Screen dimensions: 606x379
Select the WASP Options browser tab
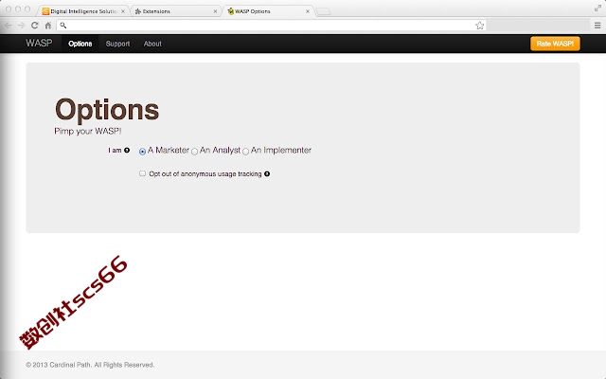[x=269, y=11]
